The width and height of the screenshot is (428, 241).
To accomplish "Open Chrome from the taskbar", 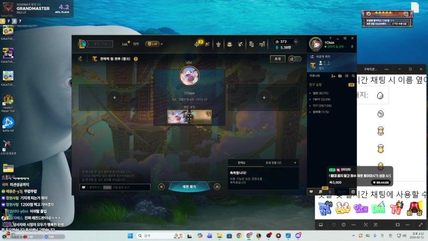I will [x=239, y=235].
